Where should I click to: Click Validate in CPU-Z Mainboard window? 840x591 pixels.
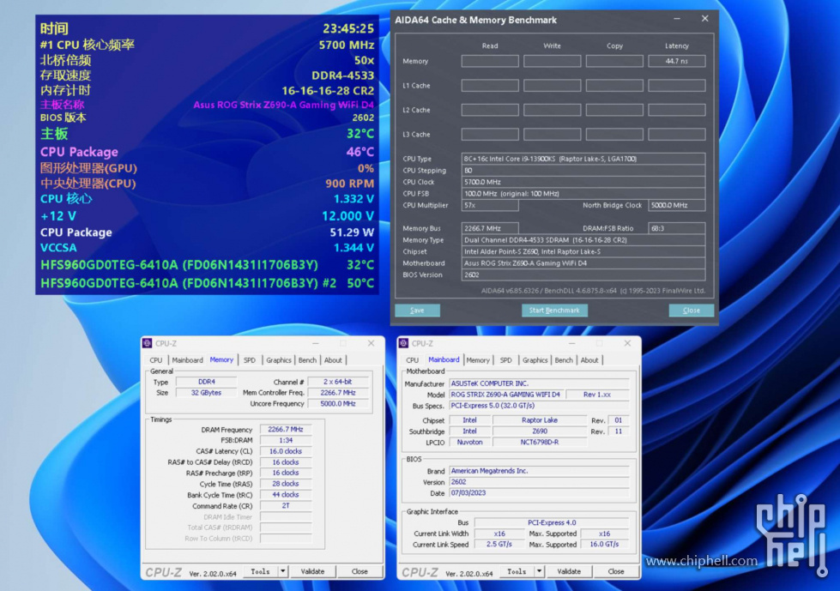pyautogui.click(x=569, y=571)
